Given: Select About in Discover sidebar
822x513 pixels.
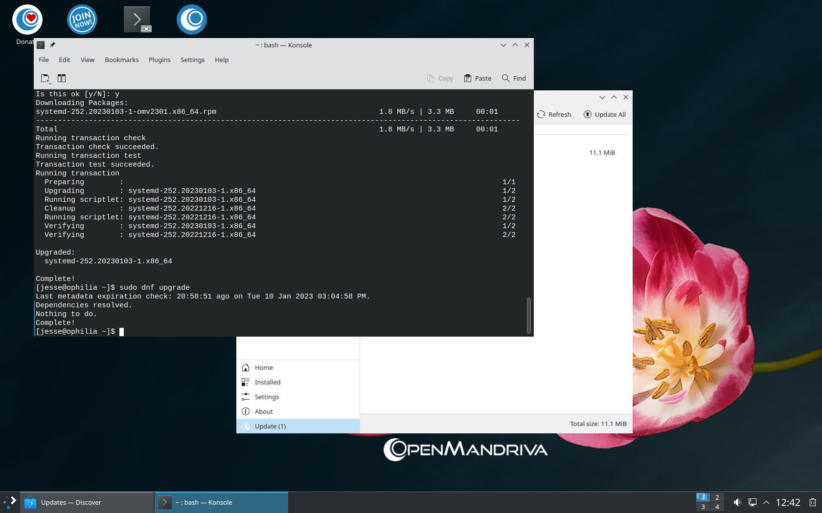Looking at the screenshot, I should pyautogui.click(x=298, y=411).
